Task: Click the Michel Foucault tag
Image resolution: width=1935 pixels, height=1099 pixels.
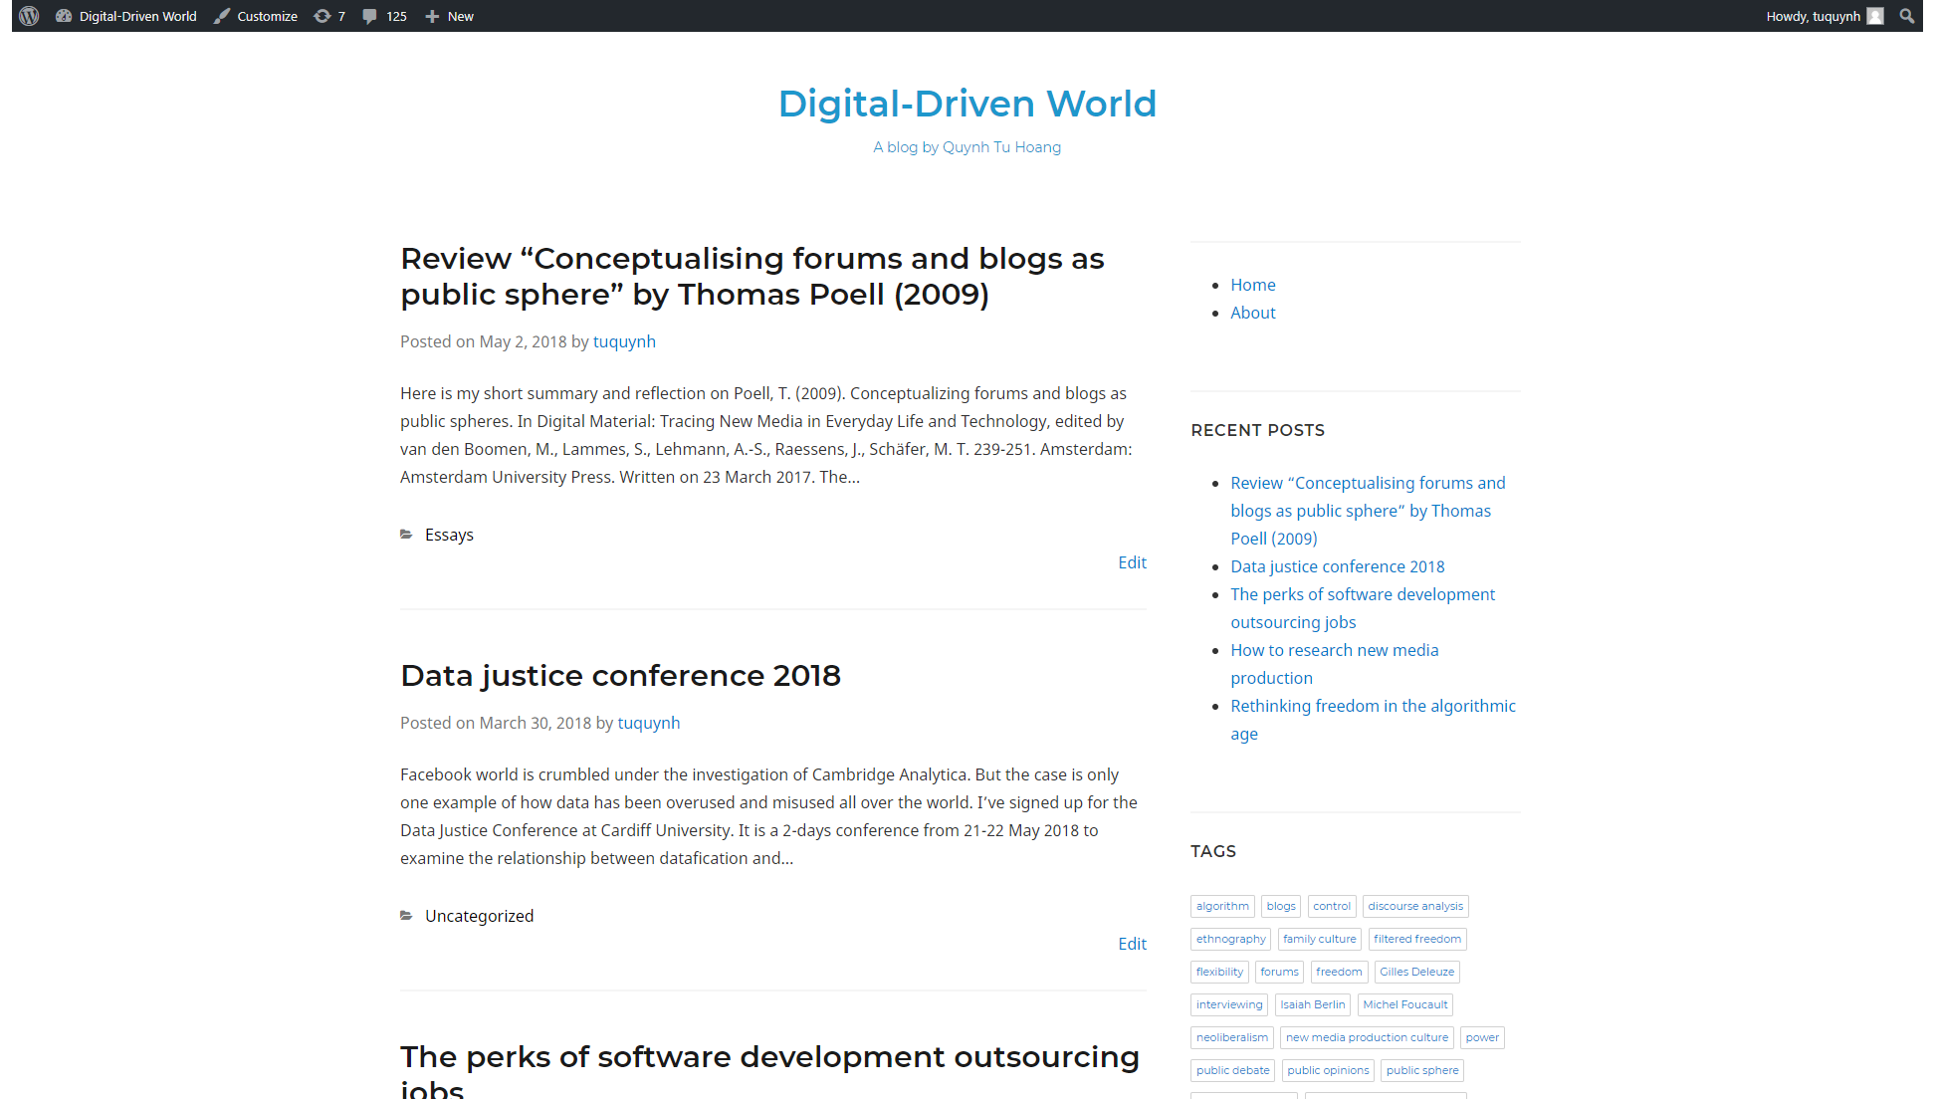Action: (1404, 1004)
